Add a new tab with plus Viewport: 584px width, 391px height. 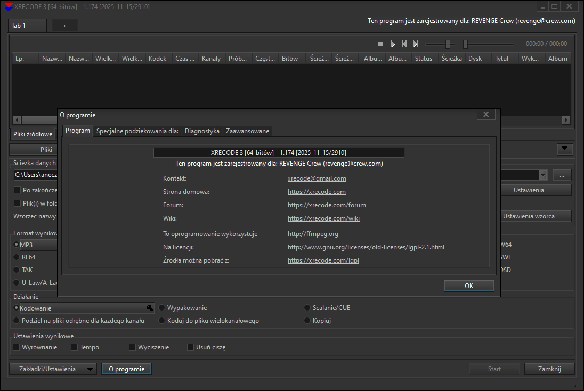click(x=65, y=26)
